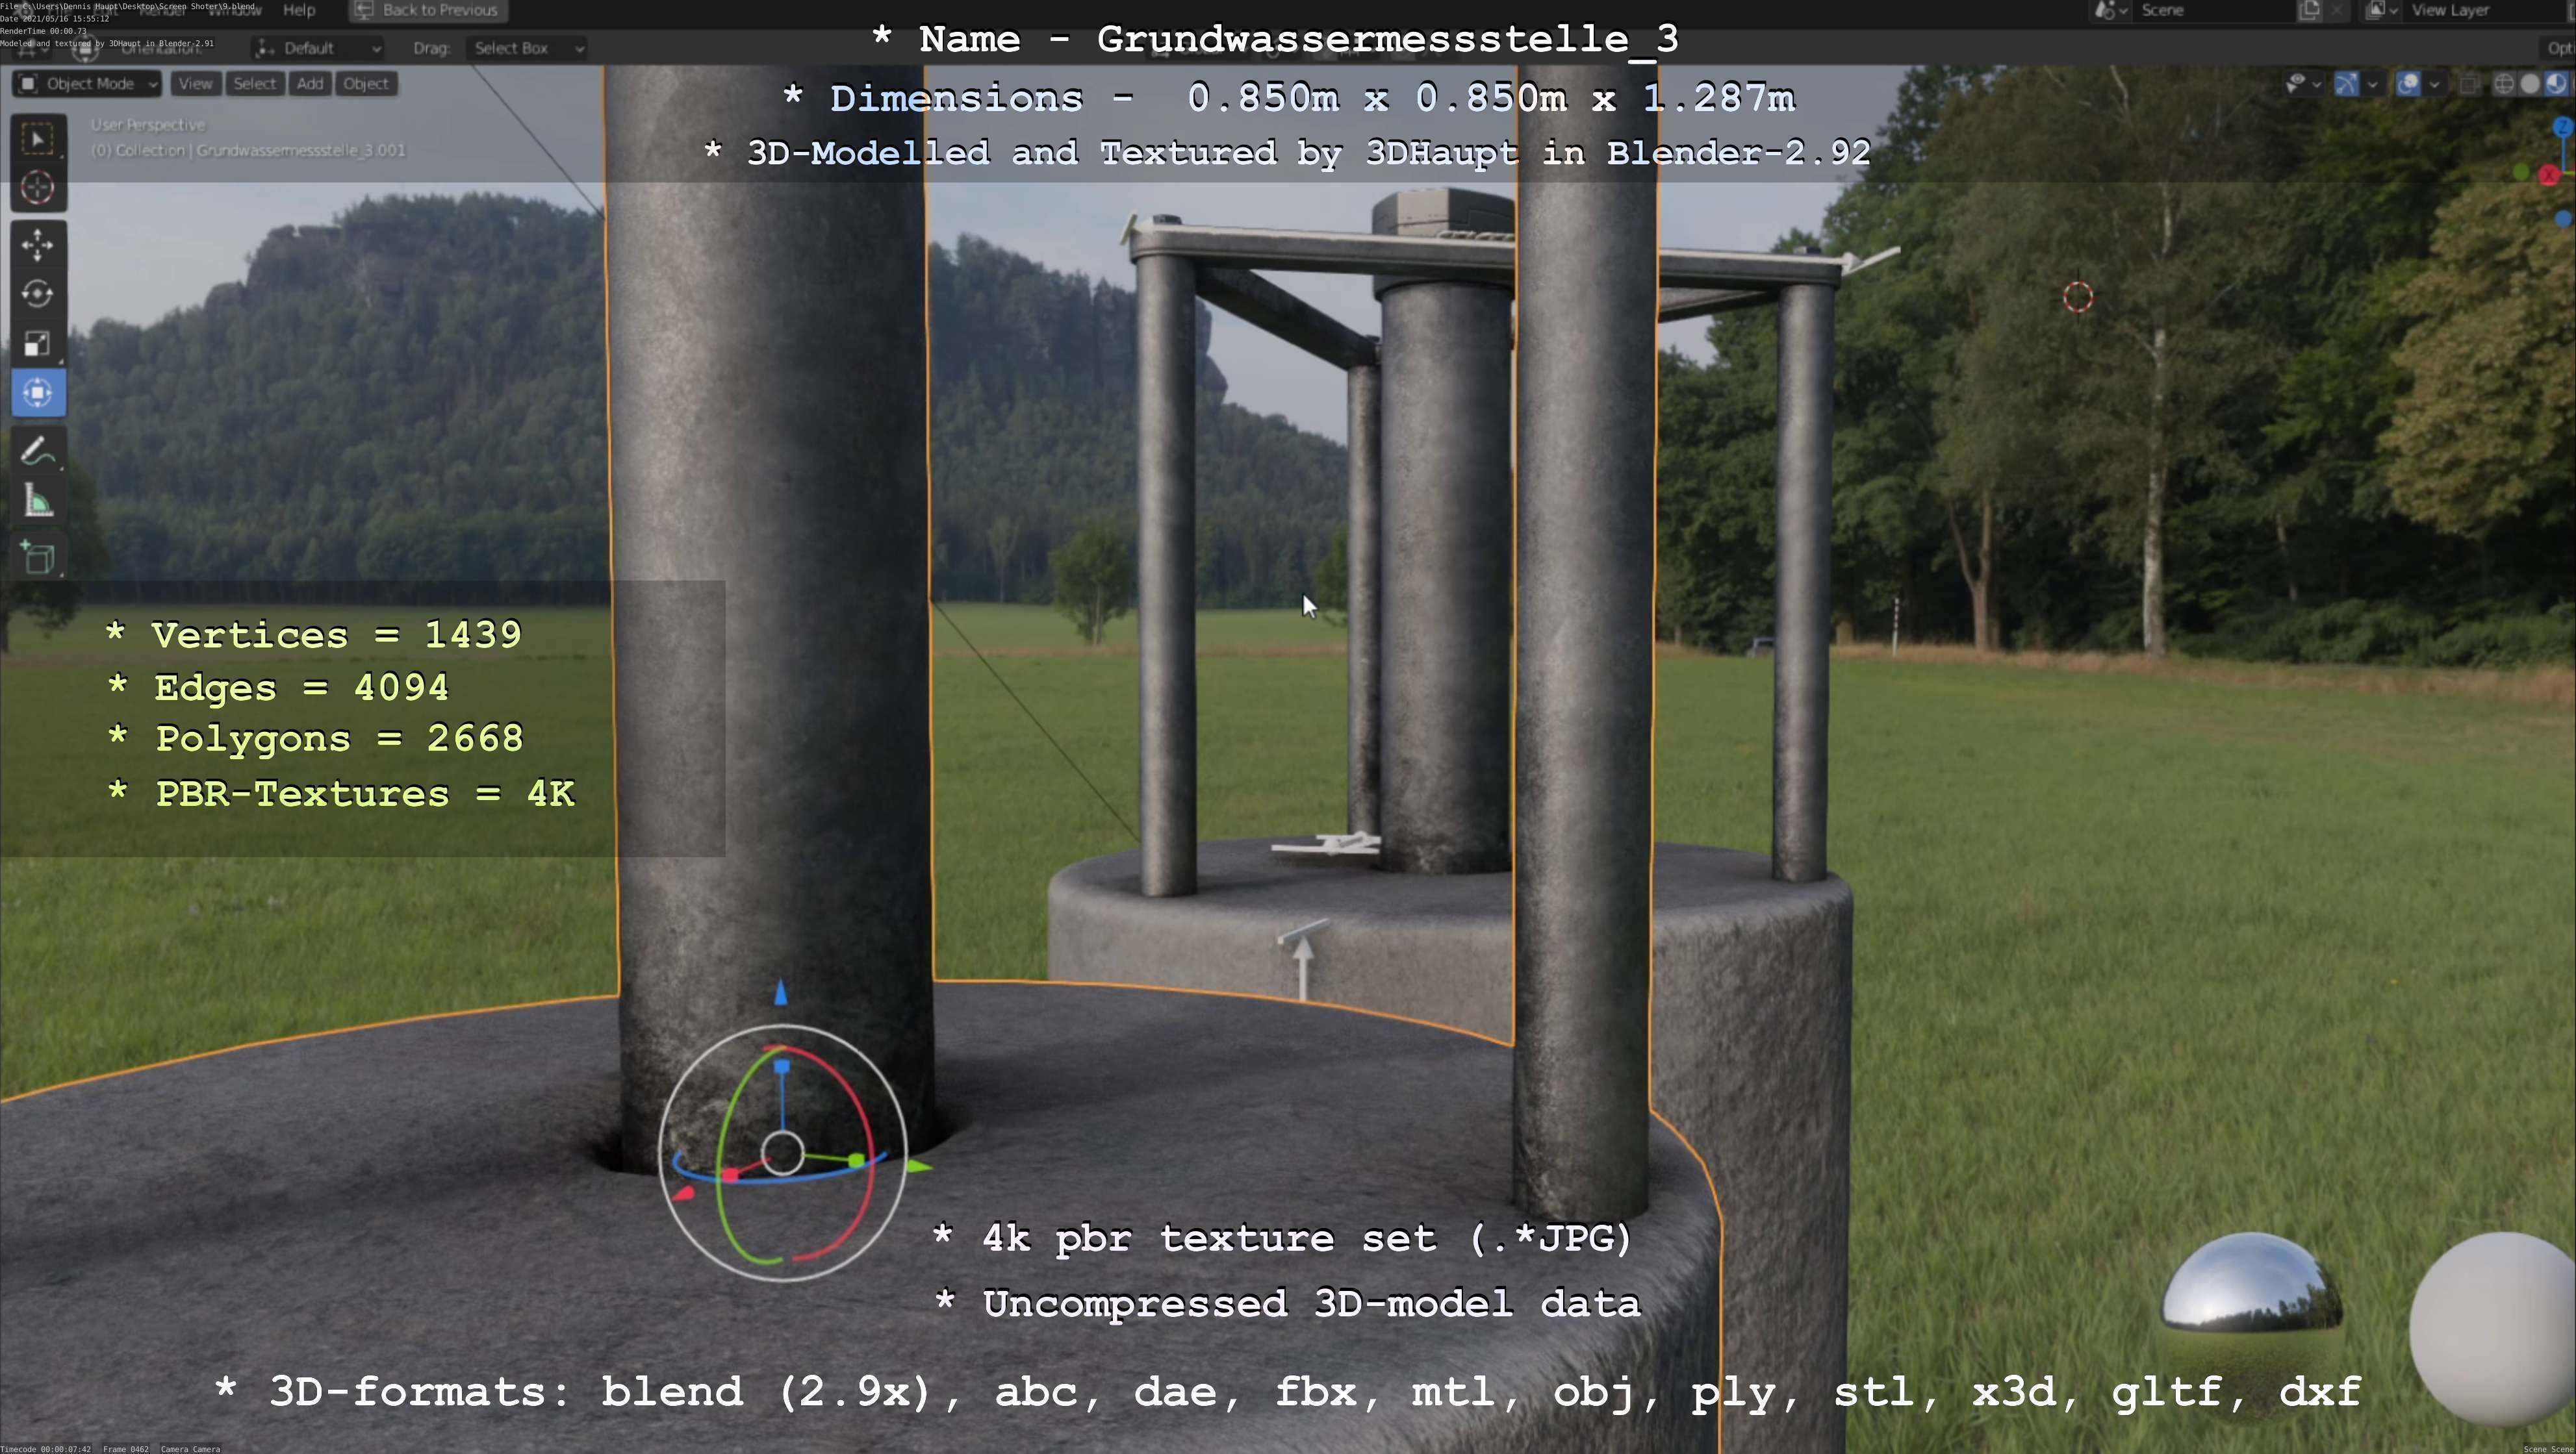
Task: Open the View menu
Action: click(195, 84)
